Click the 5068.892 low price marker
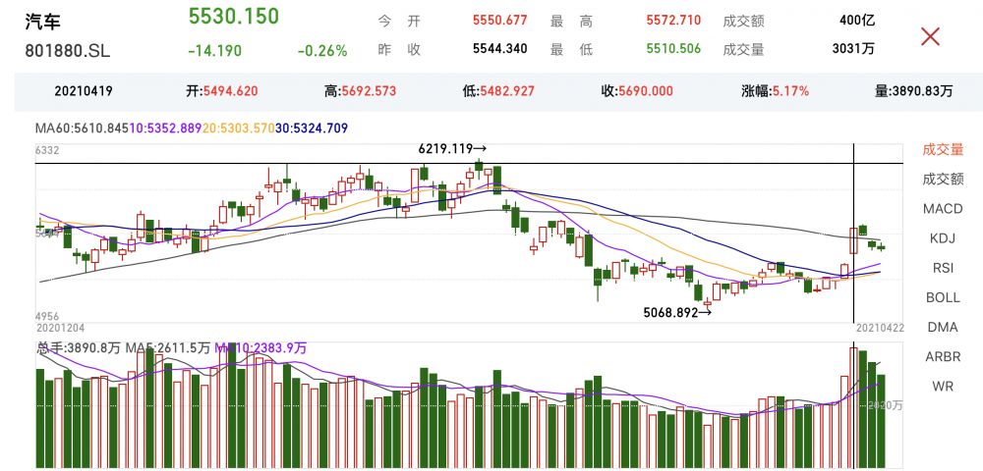This screenshot has height=471, width=983. click(677, 313)
